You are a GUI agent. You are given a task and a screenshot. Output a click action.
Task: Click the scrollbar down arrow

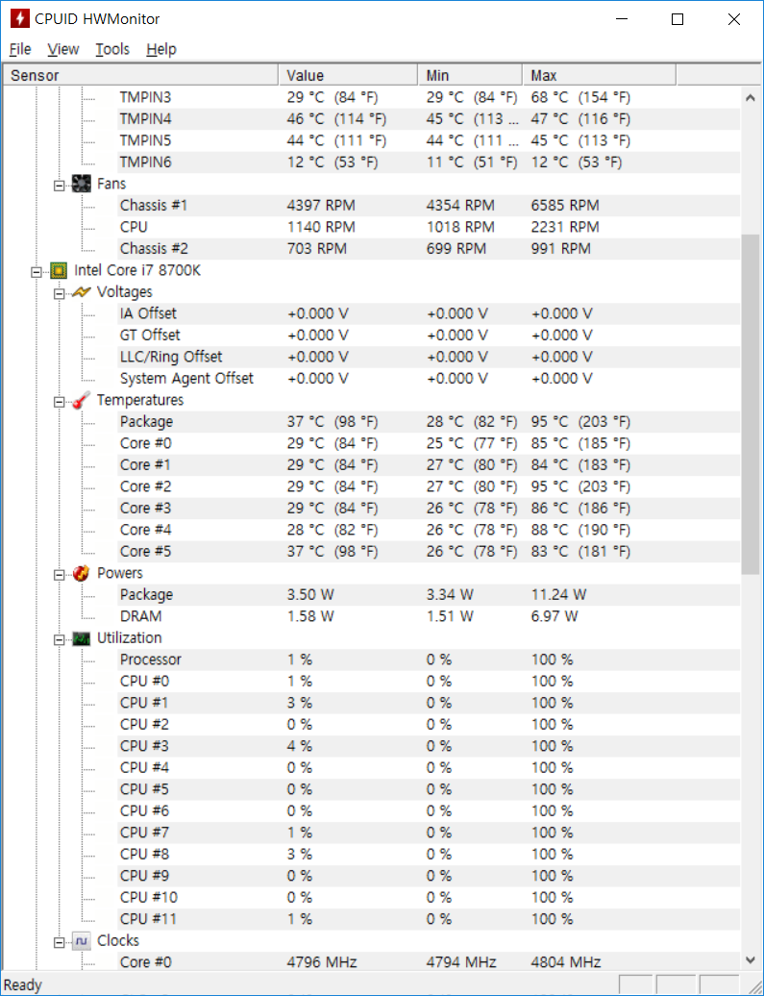(x=751, y=959)
